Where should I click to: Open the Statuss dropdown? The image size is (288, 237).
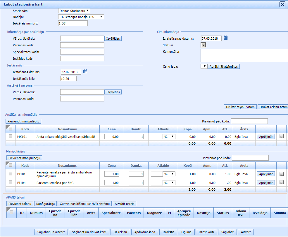click(203, 45)
